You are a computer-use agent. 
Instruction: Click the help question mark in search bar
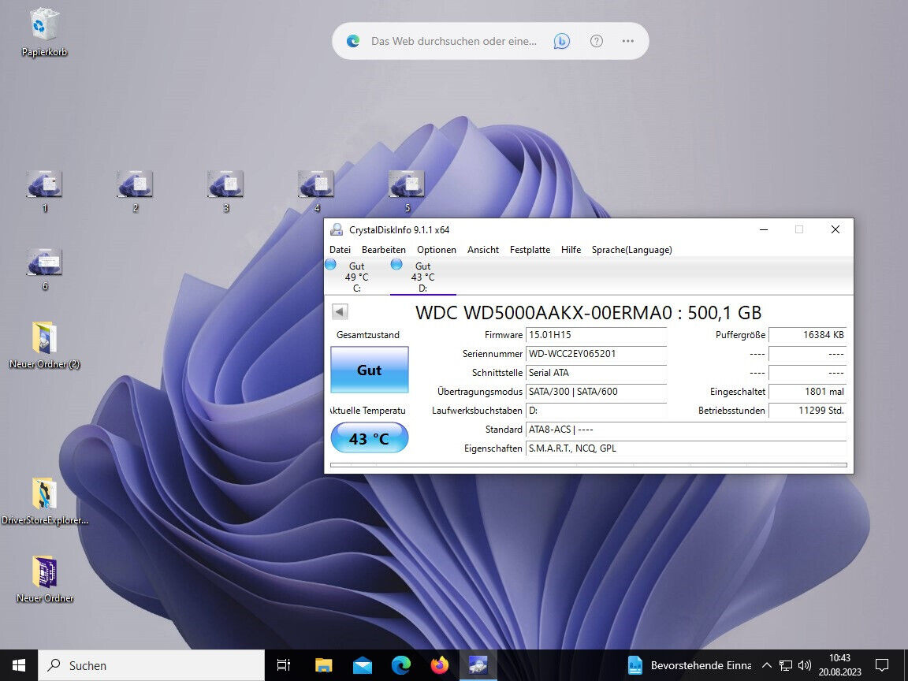coord(597,41)
